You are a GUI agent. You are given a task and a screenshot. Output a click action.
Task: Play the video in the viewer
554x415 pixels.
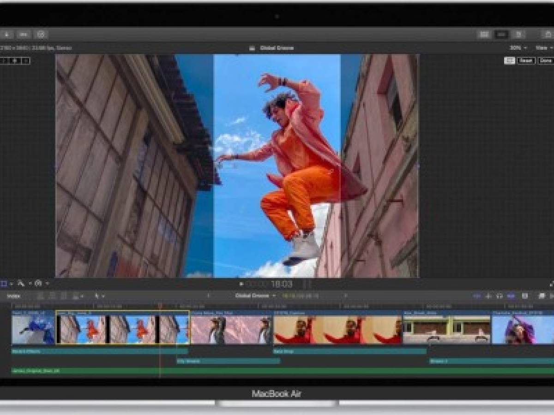point(241,284)
